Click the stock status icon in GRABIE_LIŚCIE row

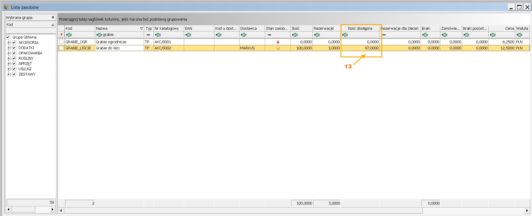click(x=278, y=48)
